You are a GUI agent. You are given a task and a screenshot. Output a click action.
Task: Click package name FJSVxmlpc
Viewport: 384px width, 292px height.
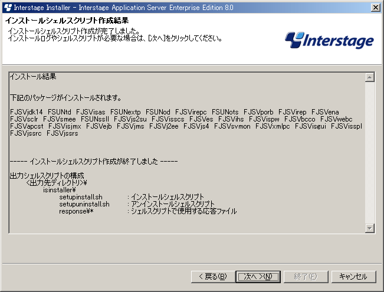pos(273,126)
